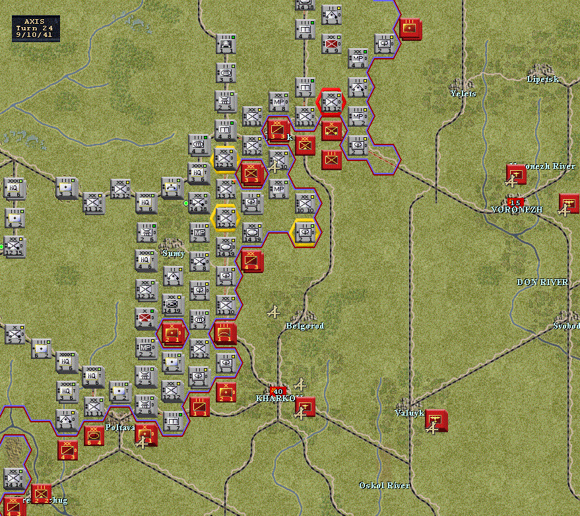Select the yellow-highlighted 2-1 battalion counter
Screen dimensions: 580x516
tap(305, 233)
